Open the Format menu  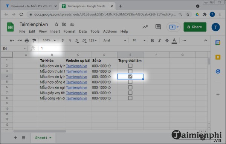point(69,31)
